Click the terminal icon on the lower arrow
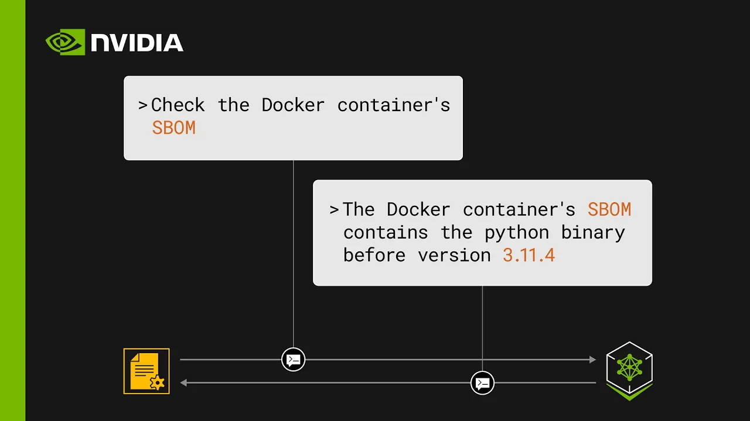This screenshot has height=421, width=750. tap(482, 383)
